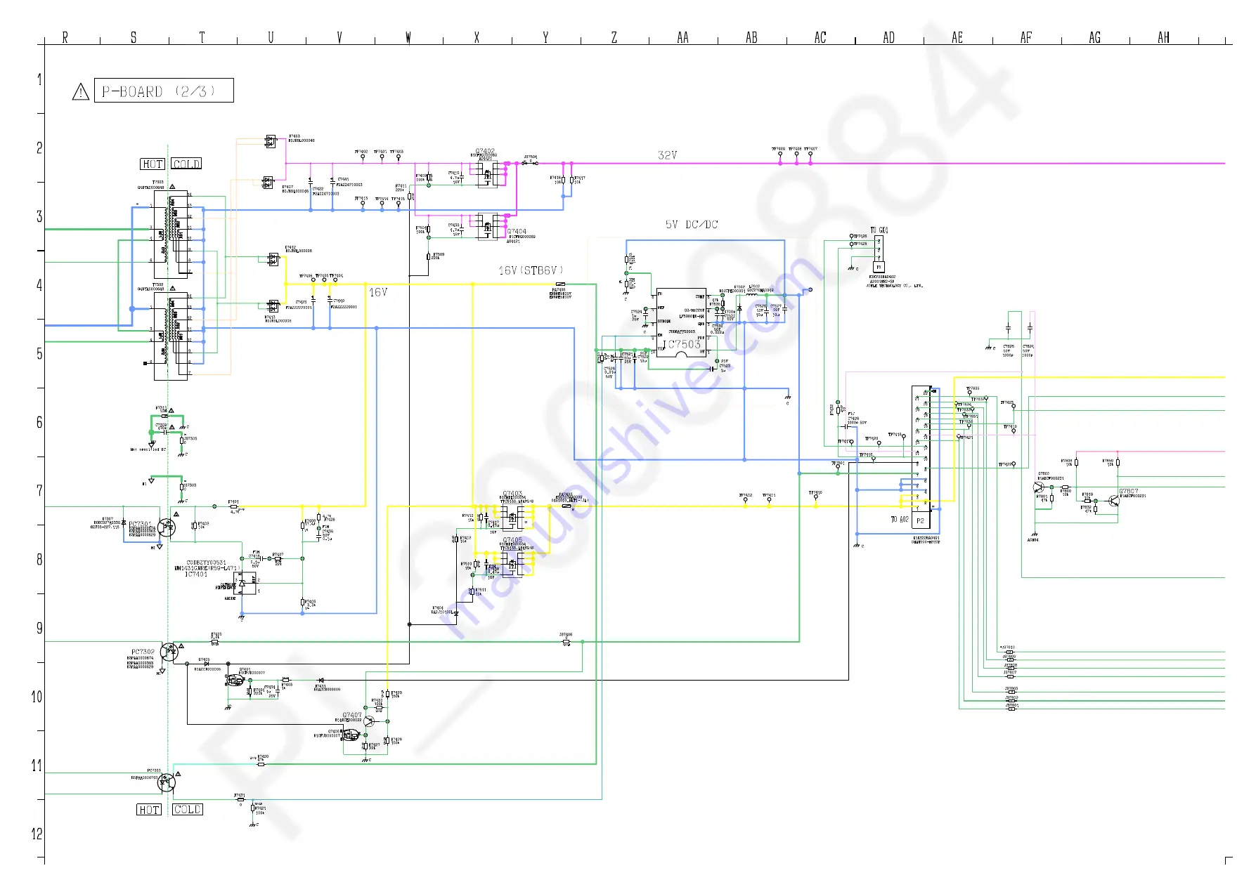Click the PC7301 optocoupler symbol
The height and width of the screenshot is (887, 1256).
(x=167, y=527)
